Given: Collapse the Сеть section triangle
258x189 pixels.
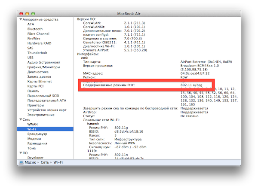Looking at the screenshot, I should pos(21,119).
